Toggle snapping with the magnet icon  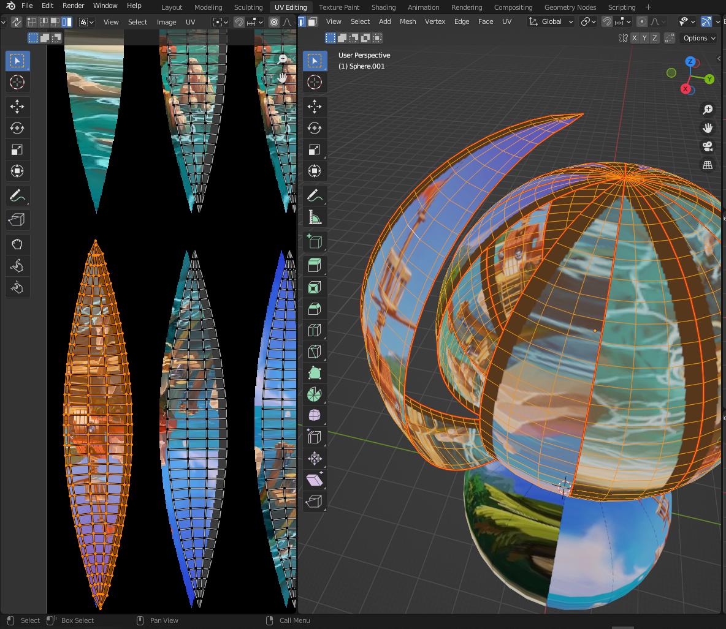point(606,21)
